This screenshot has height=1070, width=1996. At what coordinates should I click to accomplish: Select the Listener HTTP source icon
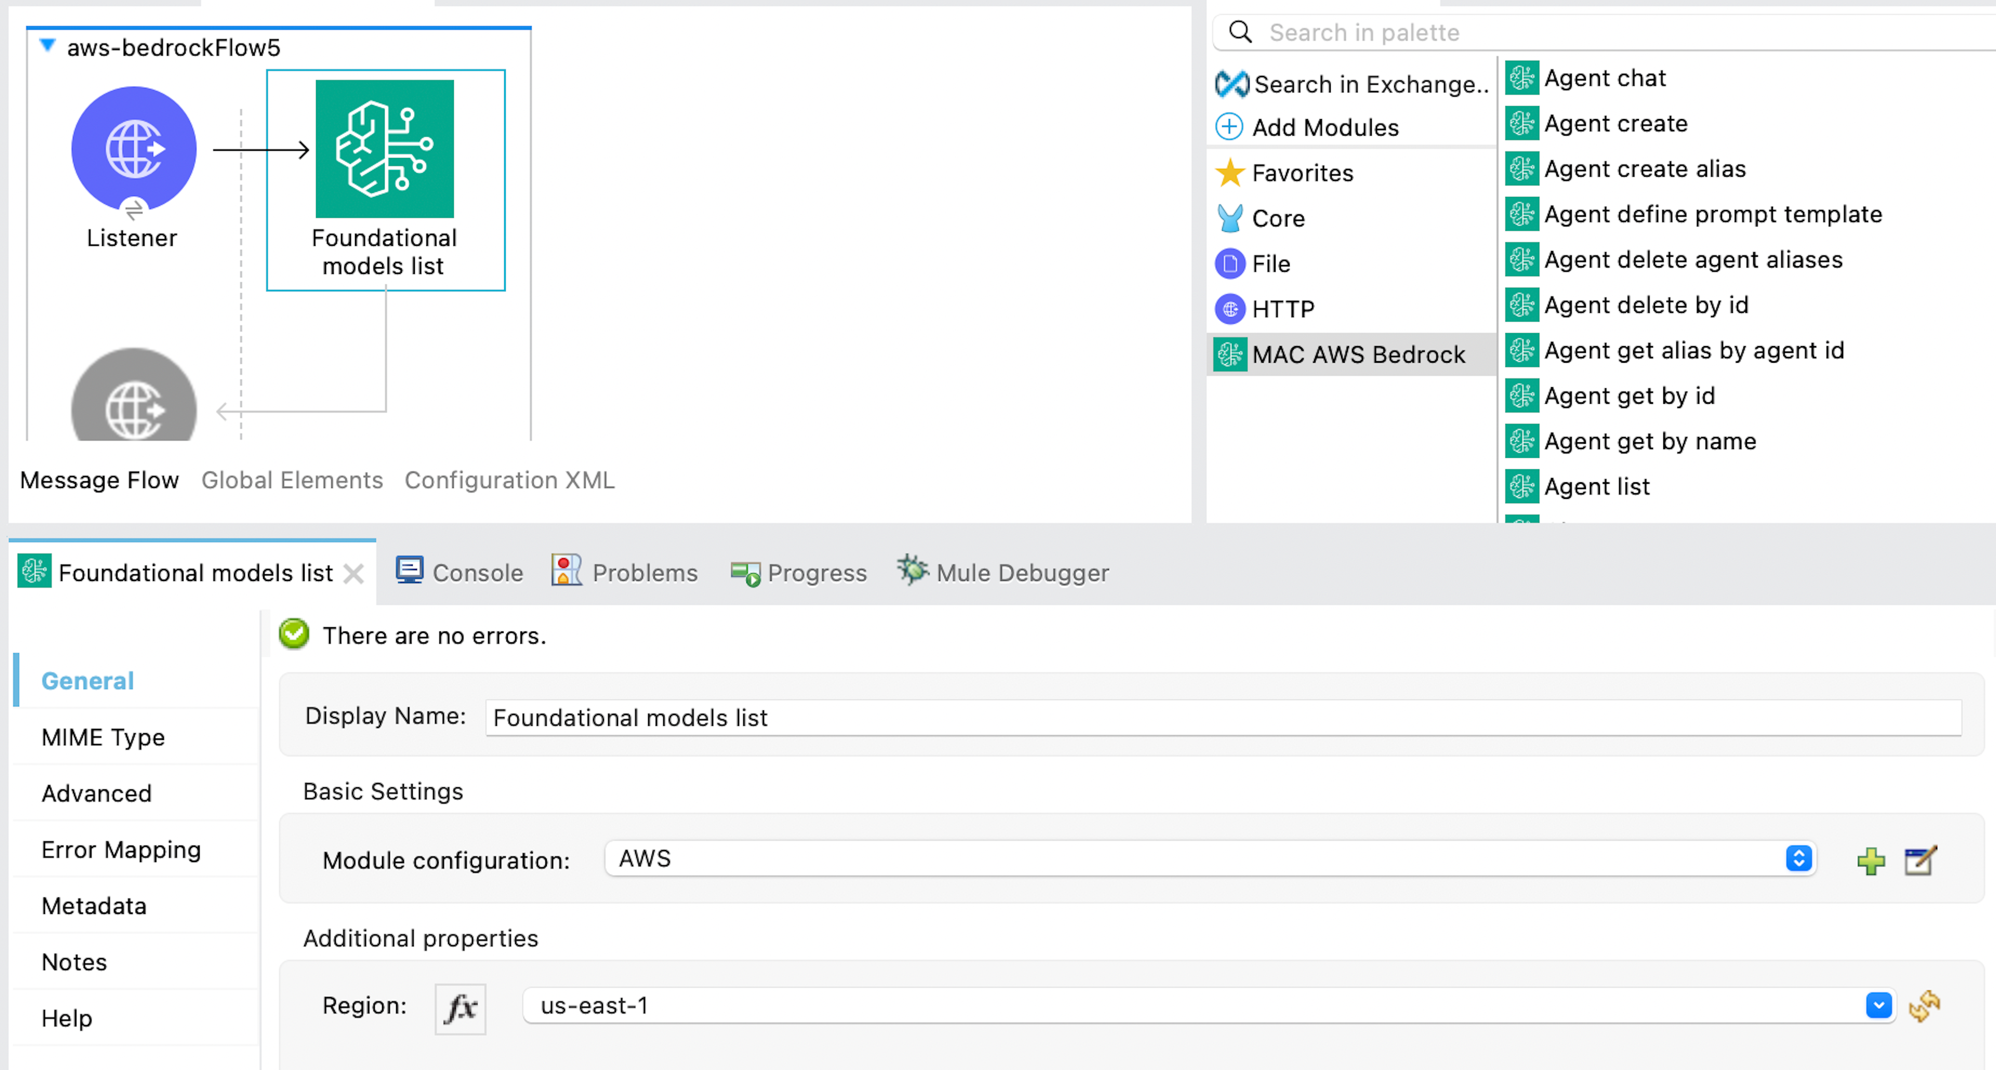[x=134, y=149]
